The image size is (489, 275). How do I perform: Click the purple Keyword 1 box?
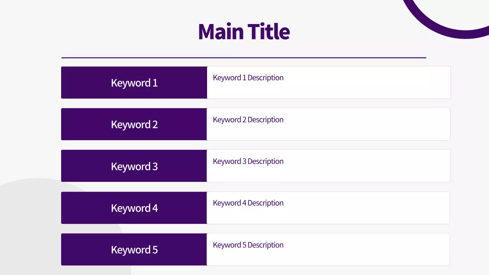(x=134, y=83)
